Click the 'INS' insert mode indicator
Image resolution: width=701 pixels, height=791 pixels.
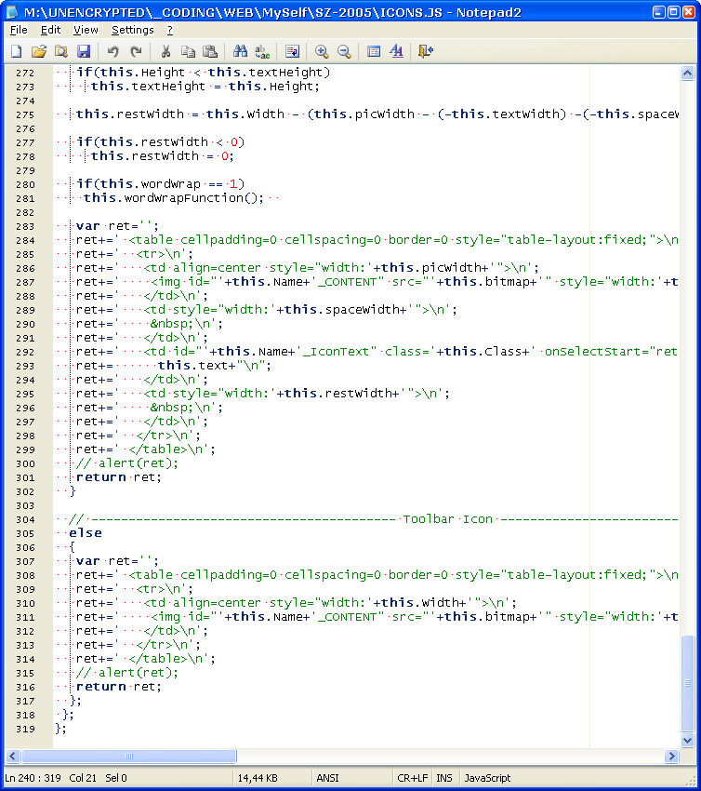[x=444, y=778]
